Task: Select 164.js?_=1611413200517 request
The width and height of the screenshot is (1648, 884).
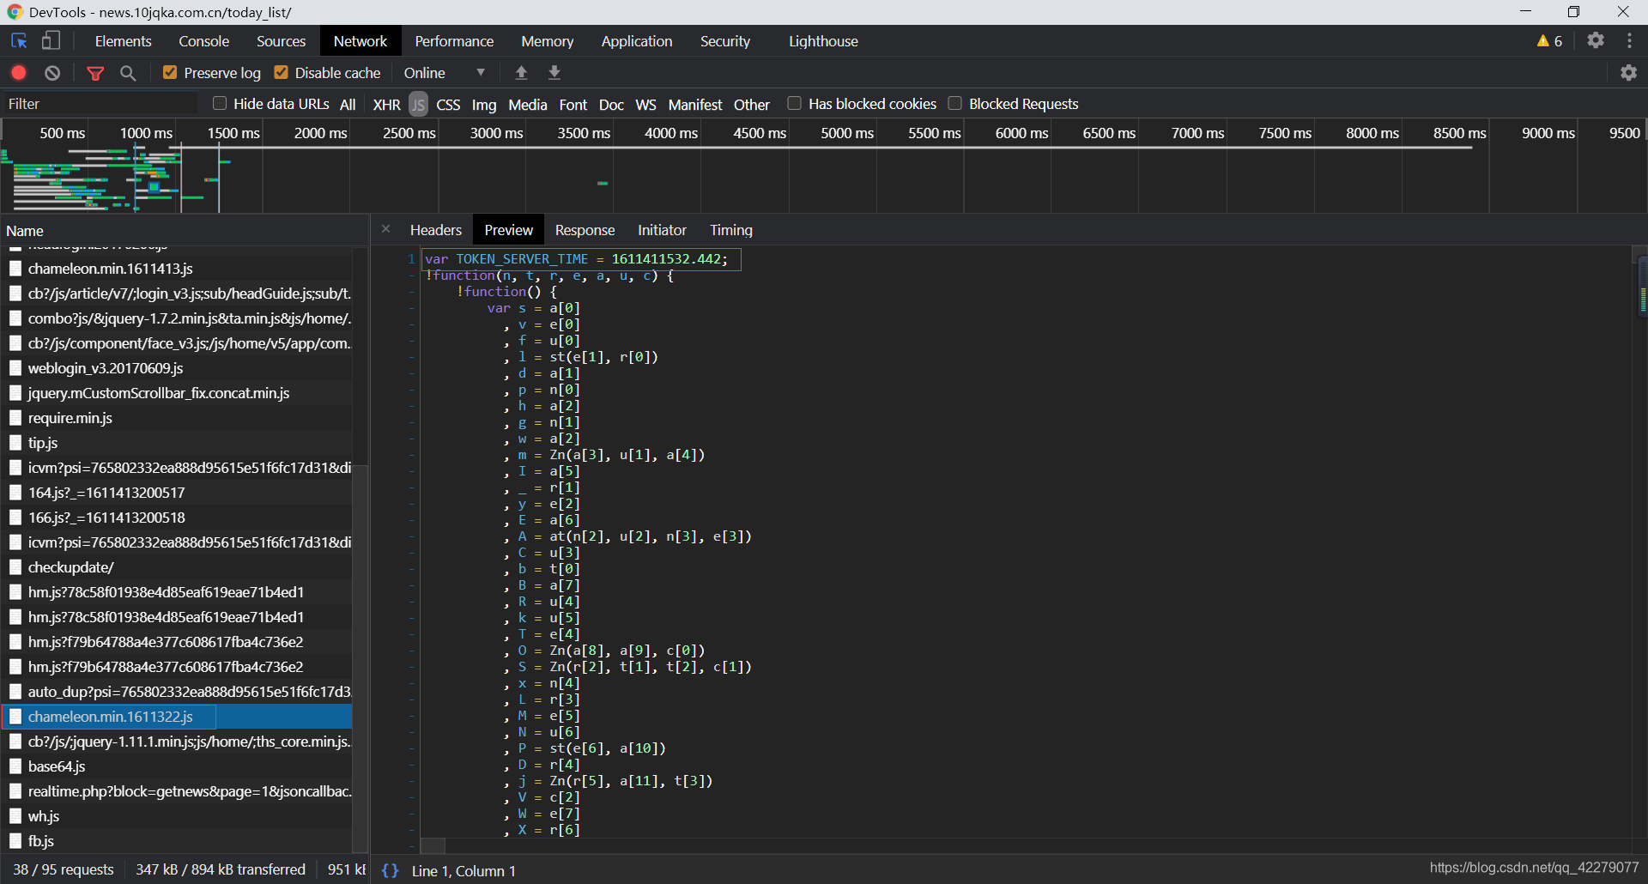Action: pos(176,493)
